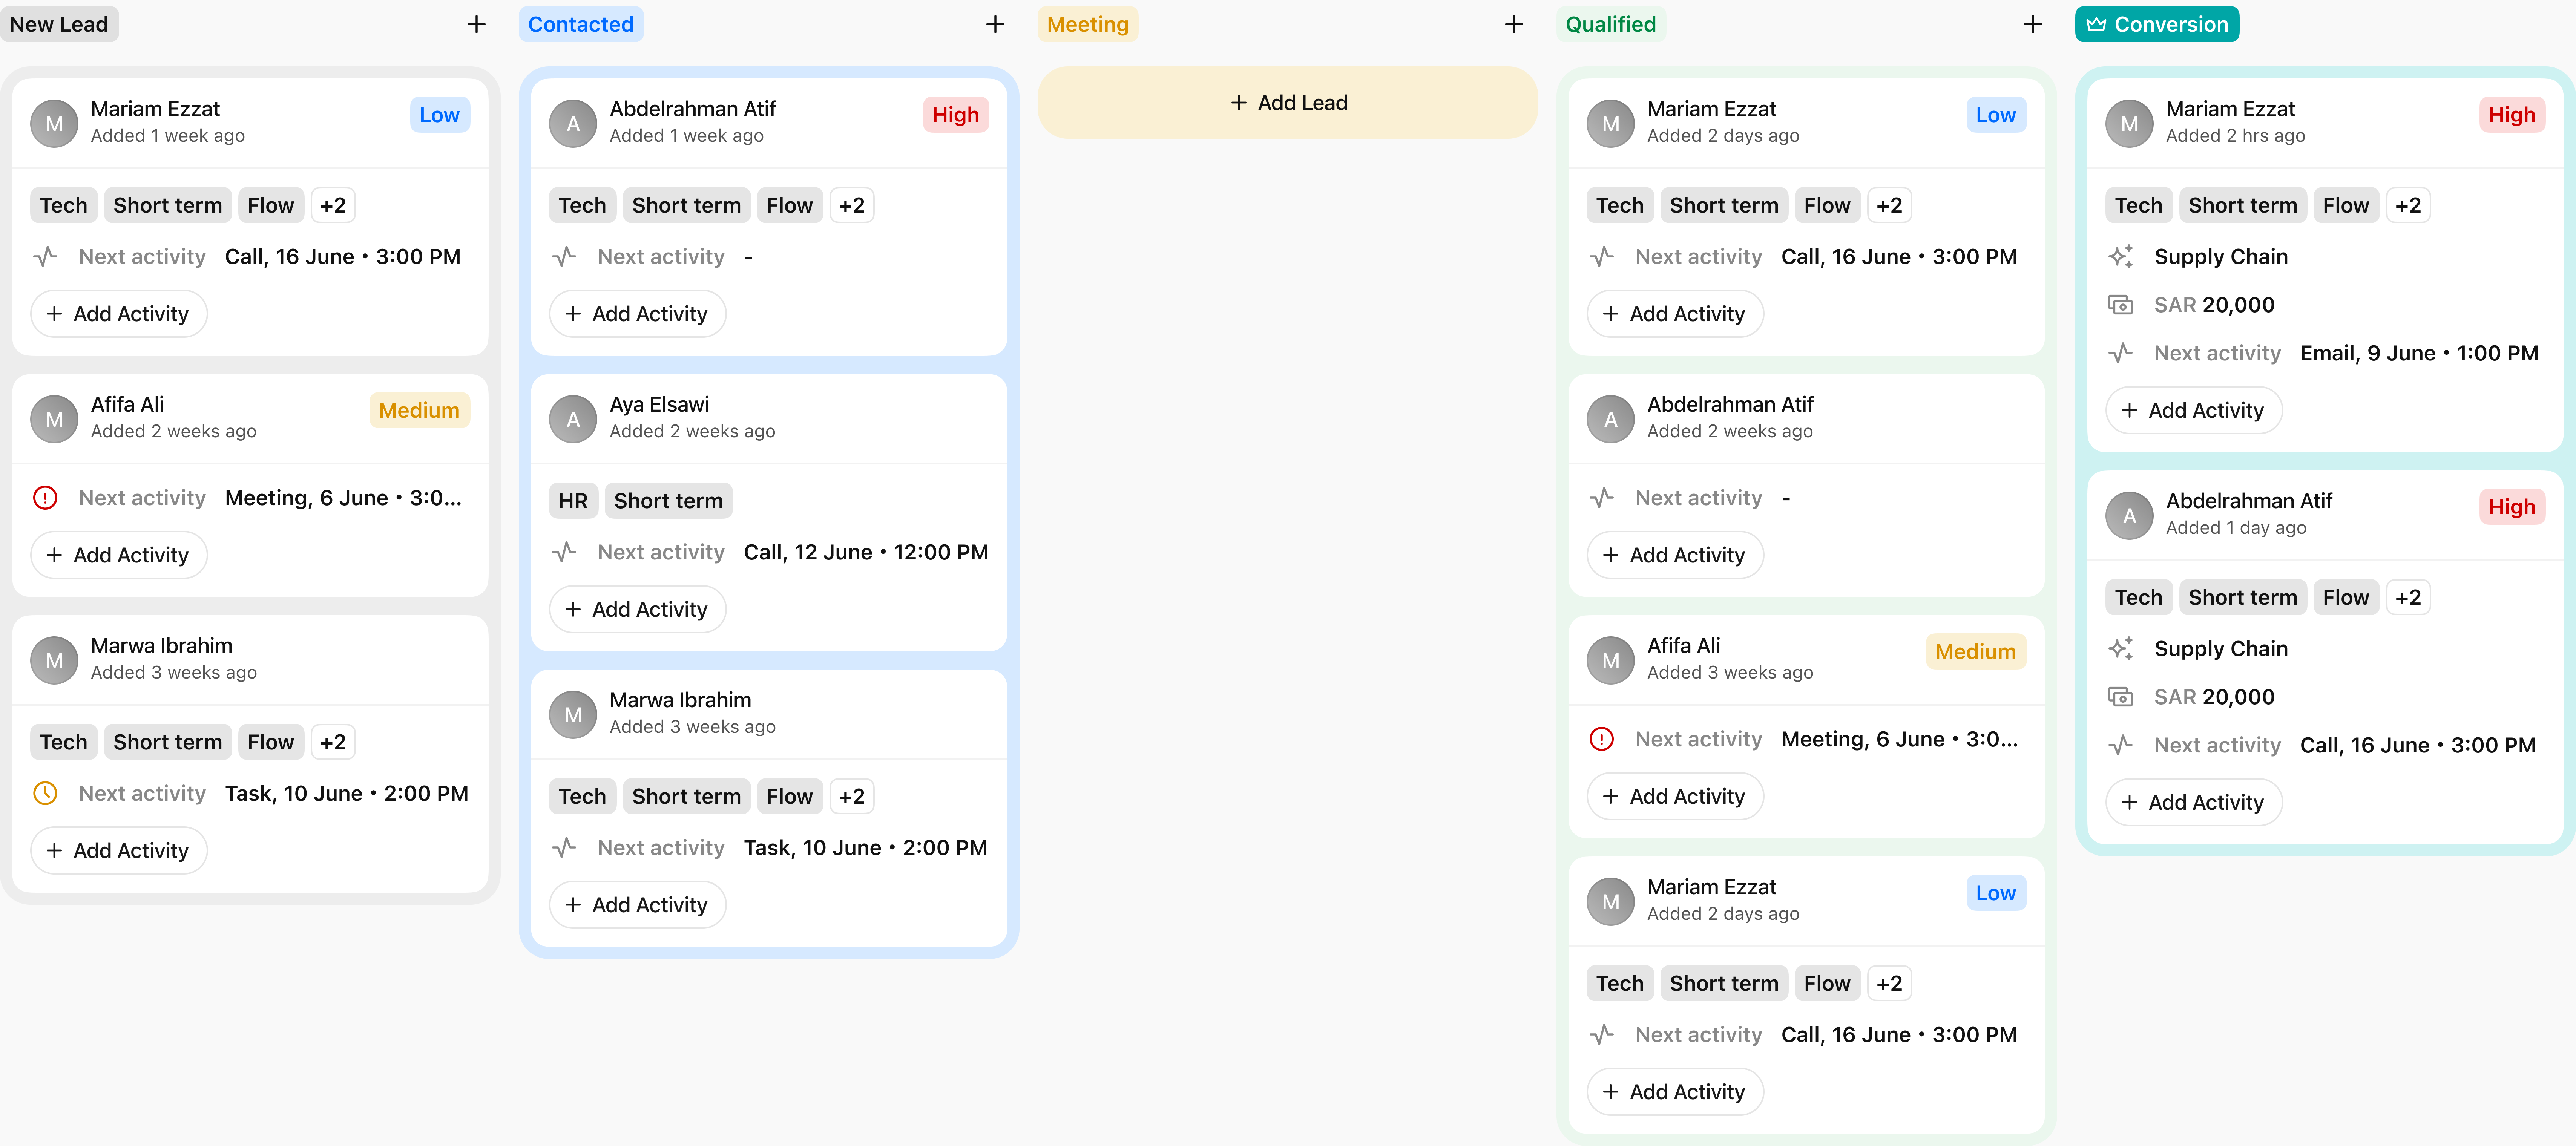
Task: Click Task, 10 June activity on Marwa Ibrahim's Contacted card
Action: 866,848
